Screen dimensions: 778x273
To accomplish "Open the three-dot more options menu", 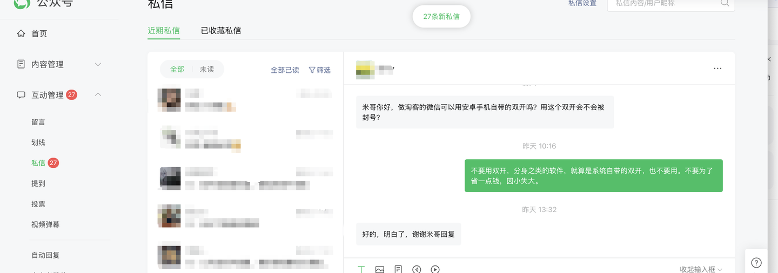I will point(717,69).
